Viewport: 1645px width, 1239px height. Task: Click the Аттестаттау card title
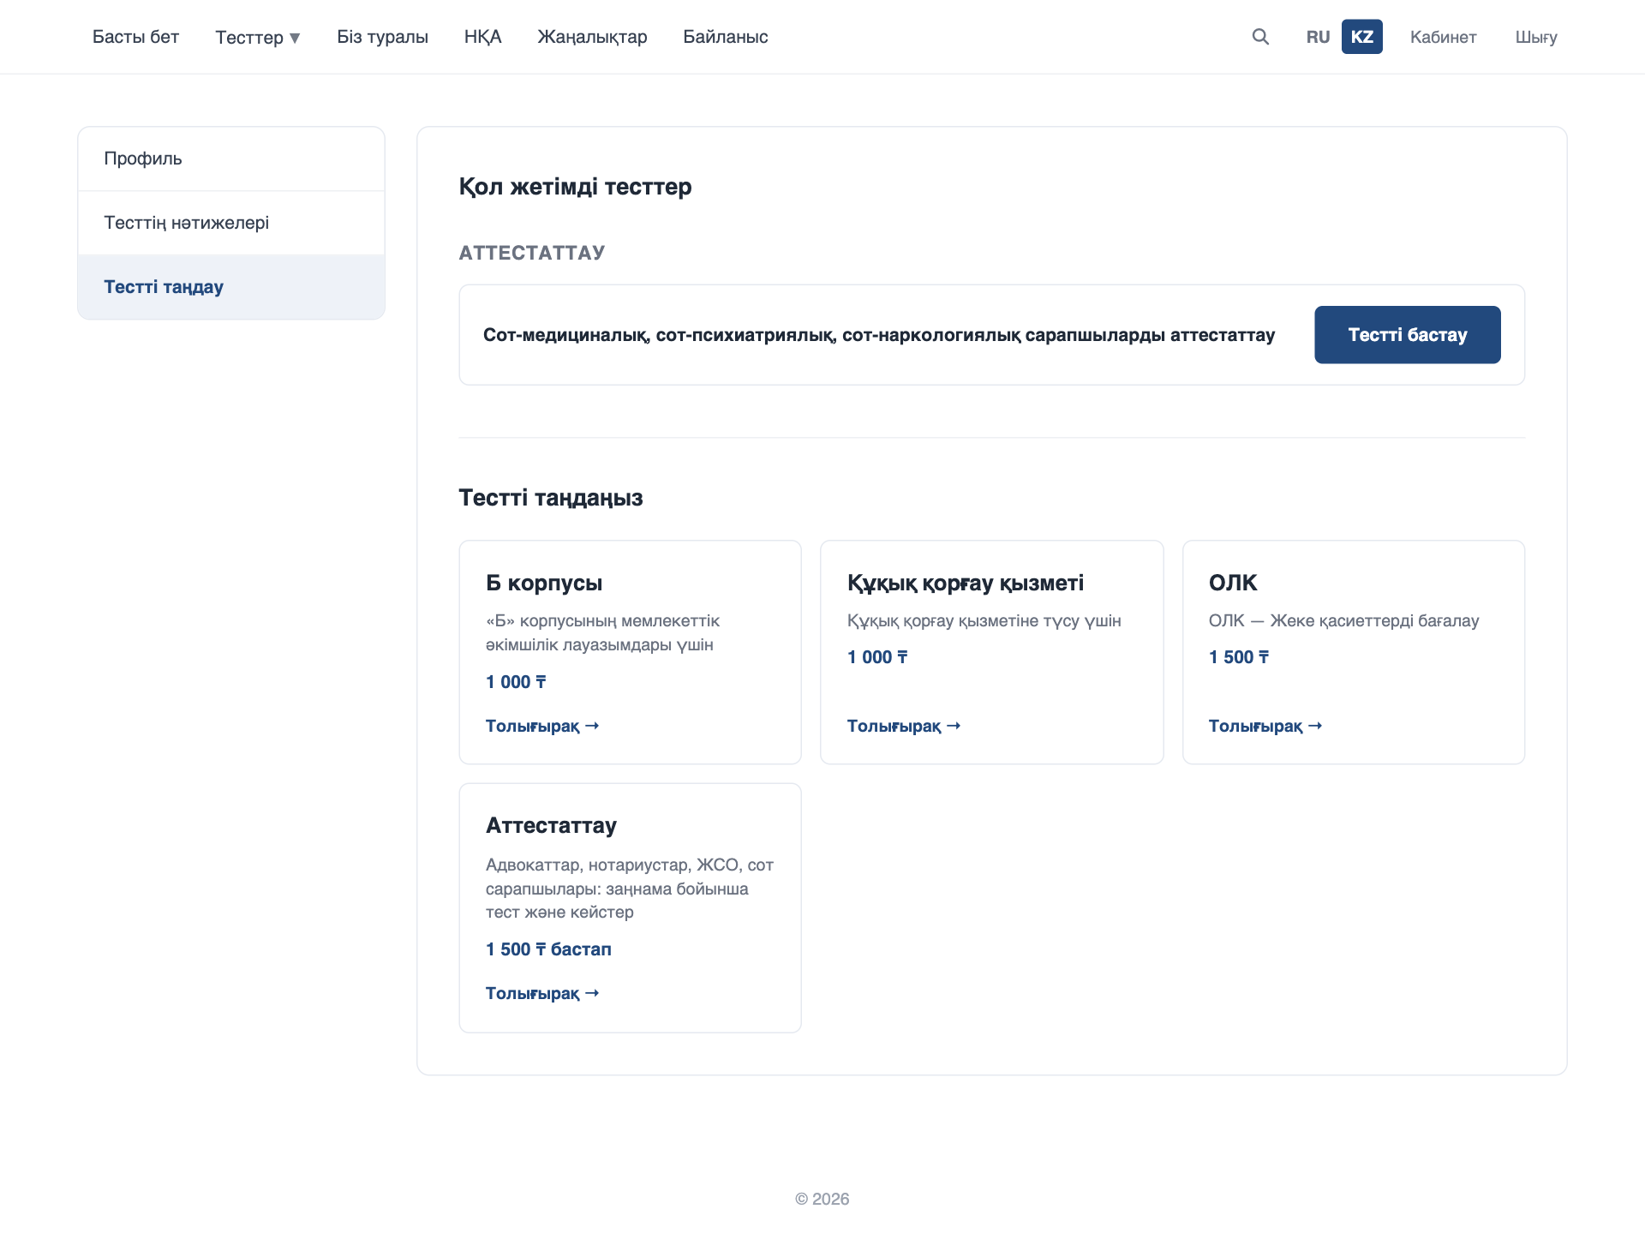pyautogui.click(x=551, y=825)
